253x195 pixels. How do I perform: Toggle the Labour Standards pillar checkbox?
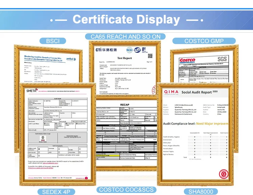tap(45, 124)
